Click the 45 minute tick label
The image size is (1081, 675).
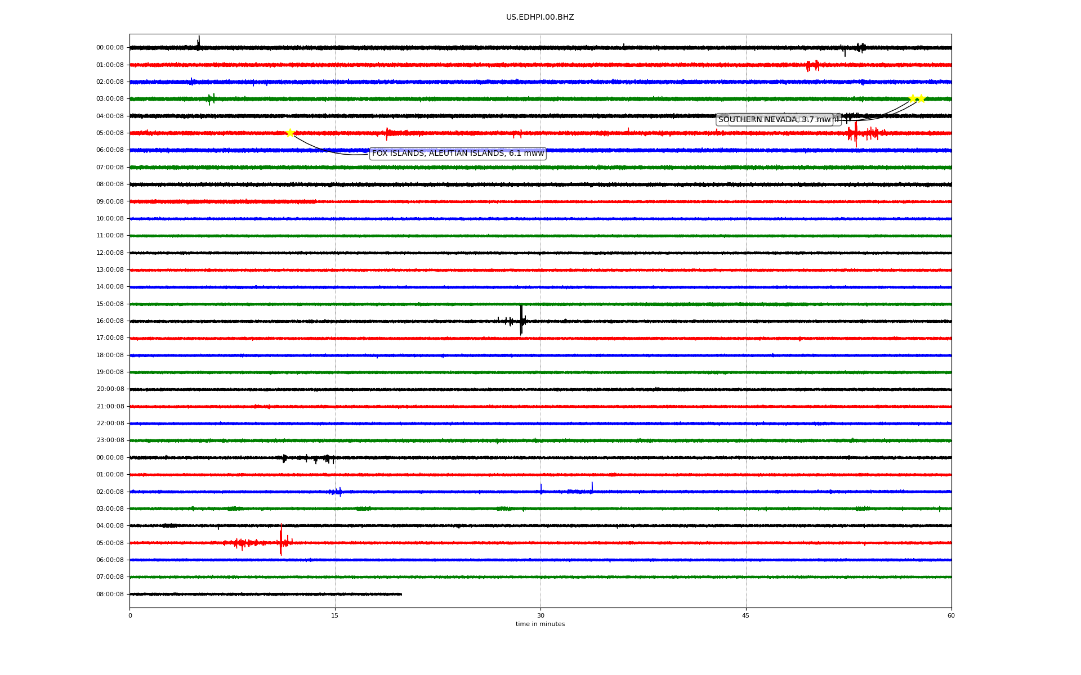tap(746, 615)
